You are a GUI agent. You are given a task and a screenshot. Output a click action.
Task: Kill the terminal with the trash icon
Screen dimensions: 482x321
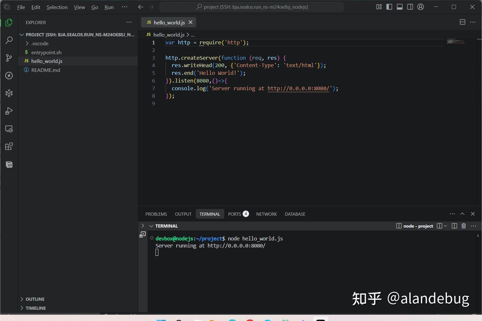pos(464,226)
